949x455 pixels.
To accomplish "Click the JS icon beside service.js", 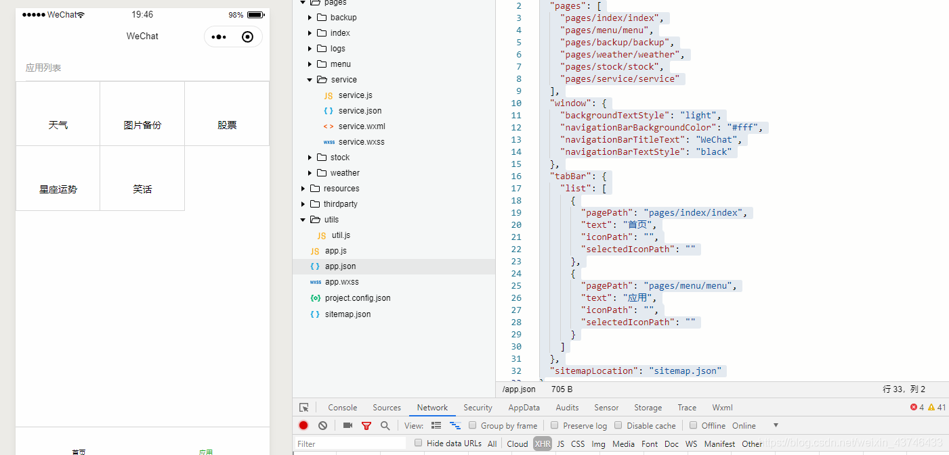I will (329, 95).
